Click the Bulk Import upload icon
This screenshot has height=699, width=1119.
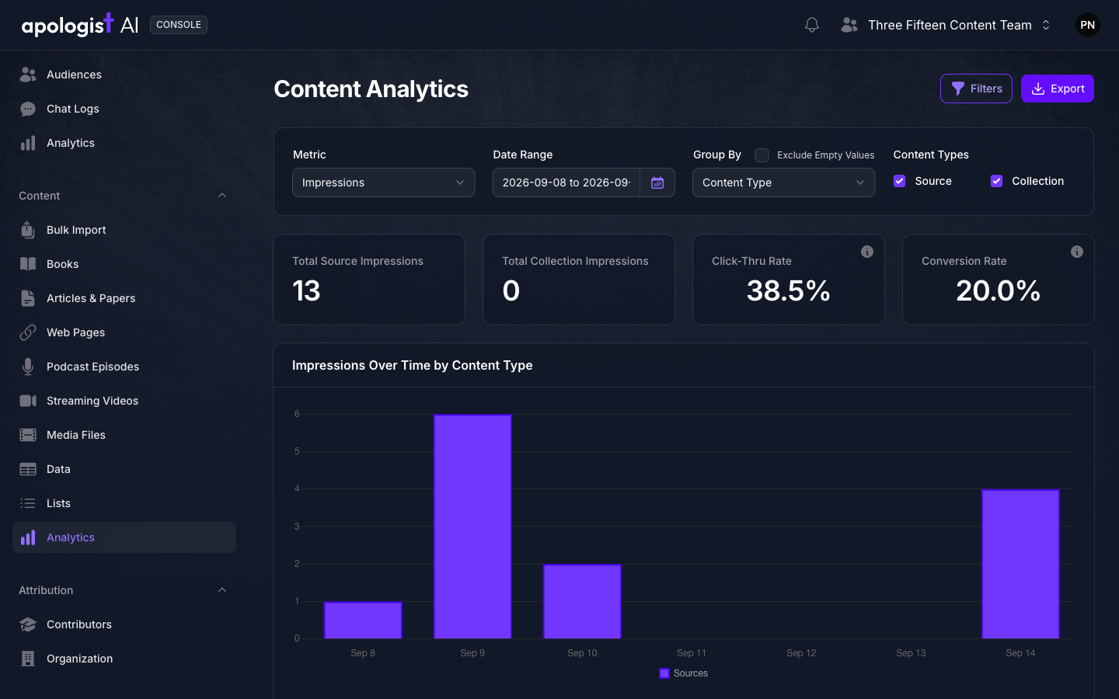tap(28, 230)
